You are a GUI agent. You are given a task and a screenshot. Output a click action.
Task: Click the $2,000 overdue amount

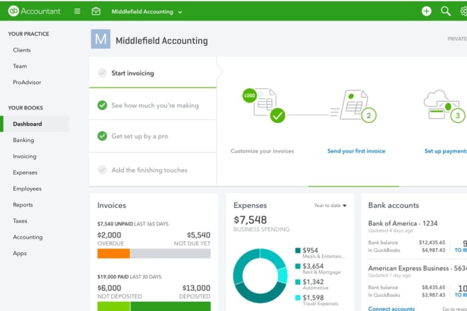pos(109,235)
